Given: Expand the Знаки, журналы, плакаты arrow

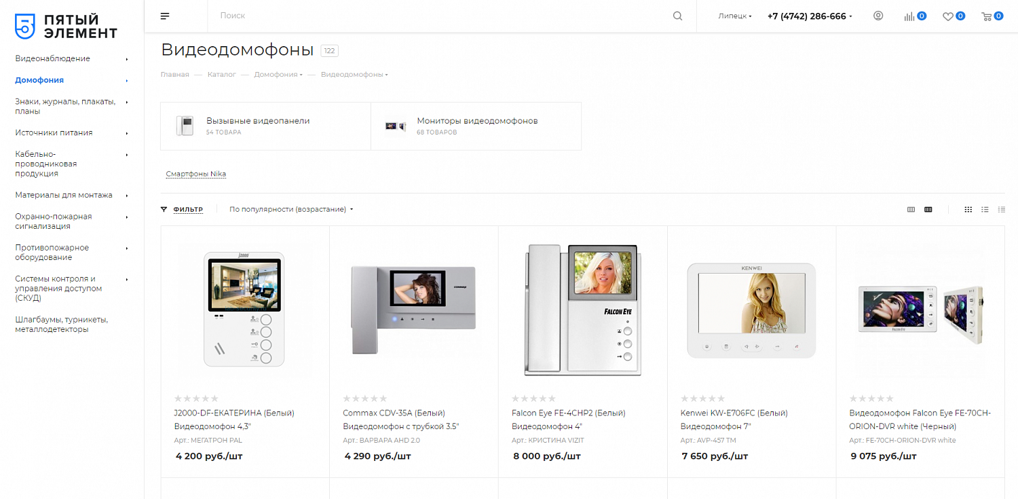Looking at the screenshot, I should [x=127, y=102].
